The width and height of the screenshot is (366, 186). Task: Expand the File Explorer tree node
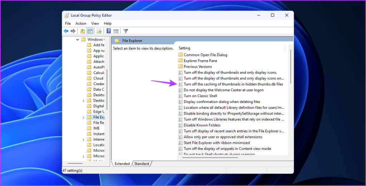pyautogui.click(x=83, y=117)
